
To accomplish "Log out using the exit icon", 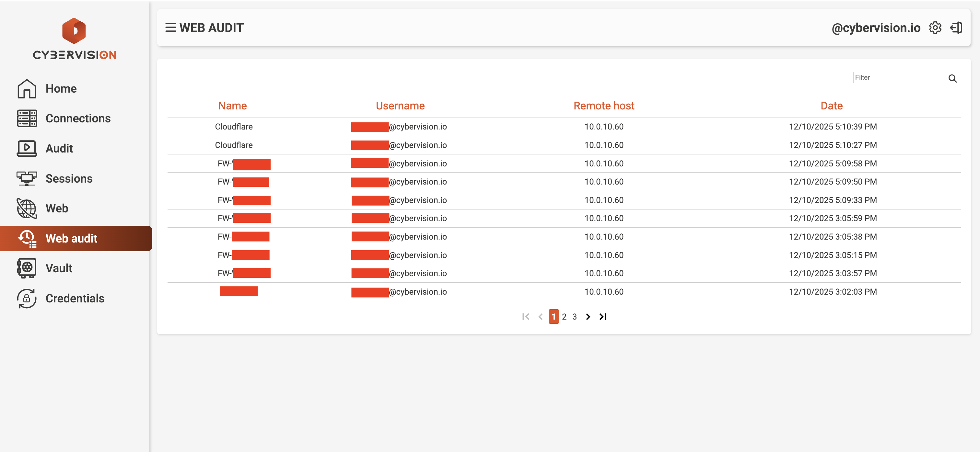I will (956, 28).
